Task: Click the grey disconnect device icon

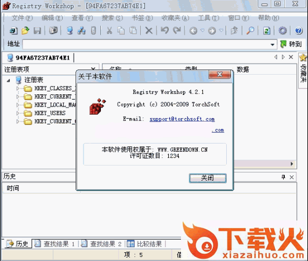Action: pyautogui.click(x=93, y=31)
